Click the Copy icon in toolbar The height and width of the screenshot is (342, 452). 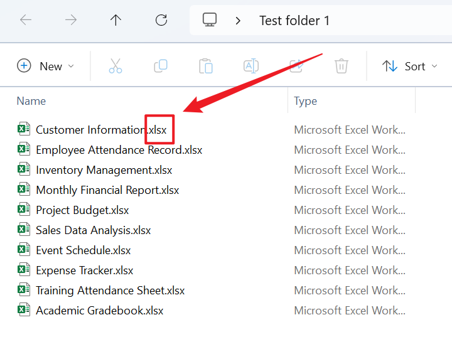(x=161, y=66)
